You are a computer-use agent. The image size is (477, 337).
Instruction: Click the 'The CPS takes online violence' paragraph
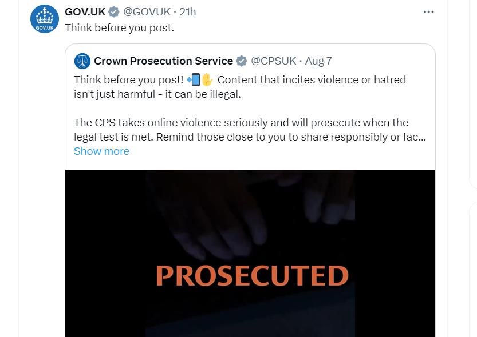click(x=250, y=130)
